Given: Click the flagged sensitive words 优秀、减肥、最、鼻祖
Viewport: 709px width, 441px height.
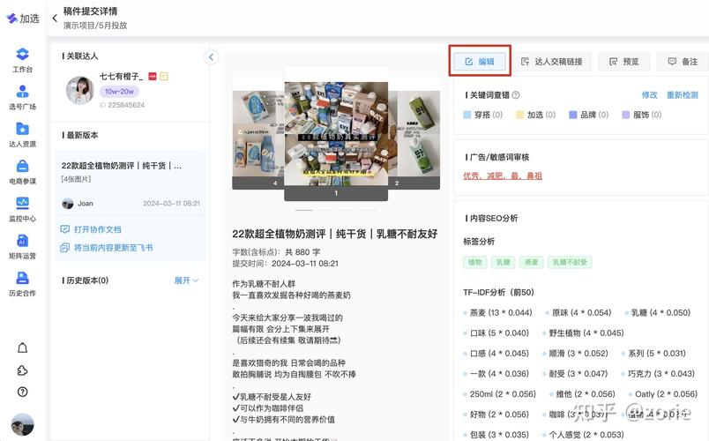Looking at the screenshot, I should (503, 176).
